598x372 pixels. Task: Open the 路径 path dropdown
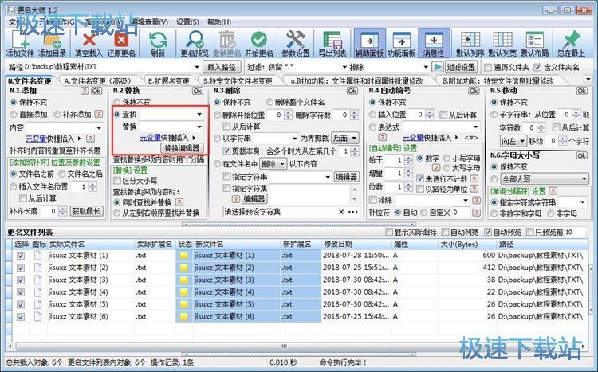point(197,67)
